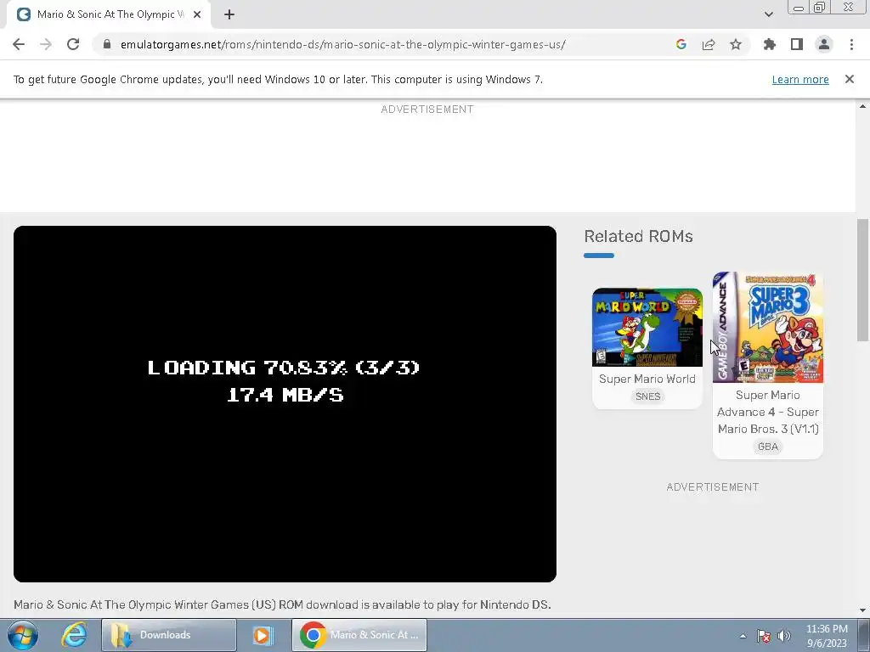870x652 pixels.
Task: Open the Chrome profile avatar menu
Action: (824, 44)
